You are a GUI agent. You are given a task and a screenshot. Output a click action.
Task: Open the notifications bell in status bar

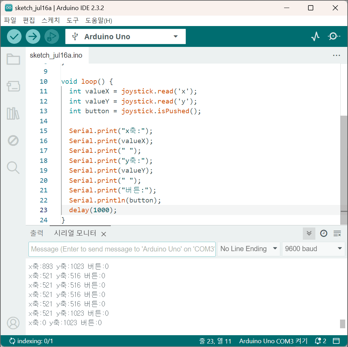pyautogui.click(x=320, y=341)
